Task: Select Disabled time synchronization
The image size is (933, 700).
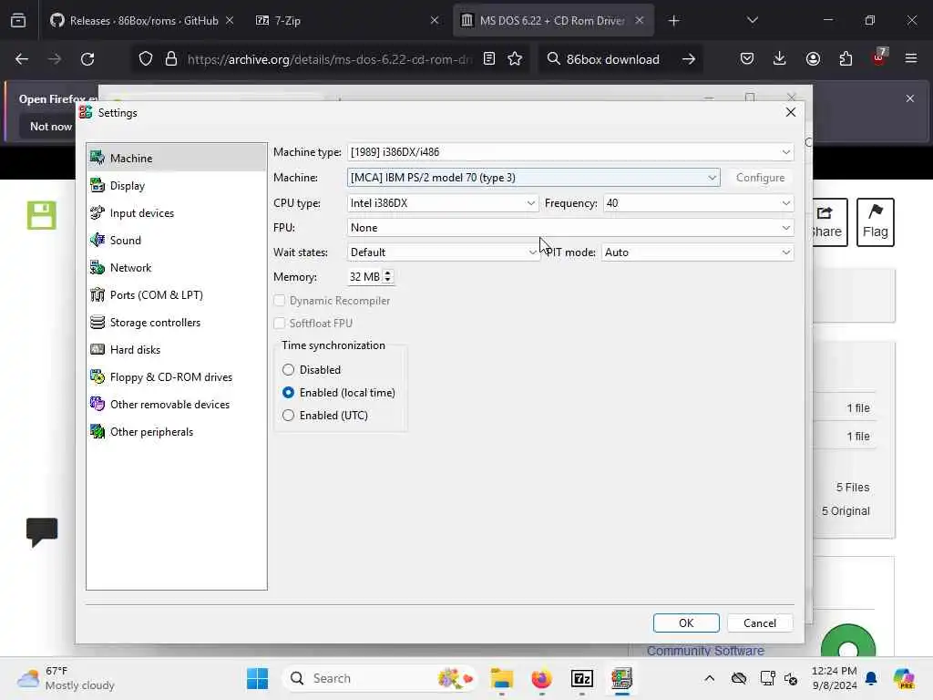Action: tap(288, 370)
